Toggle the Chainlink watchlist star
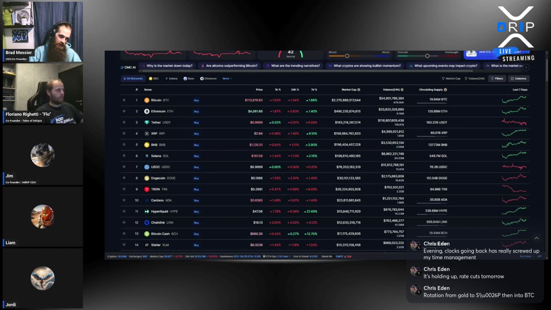The height and width of the screenshot is (310, 551). coord(124,223)
